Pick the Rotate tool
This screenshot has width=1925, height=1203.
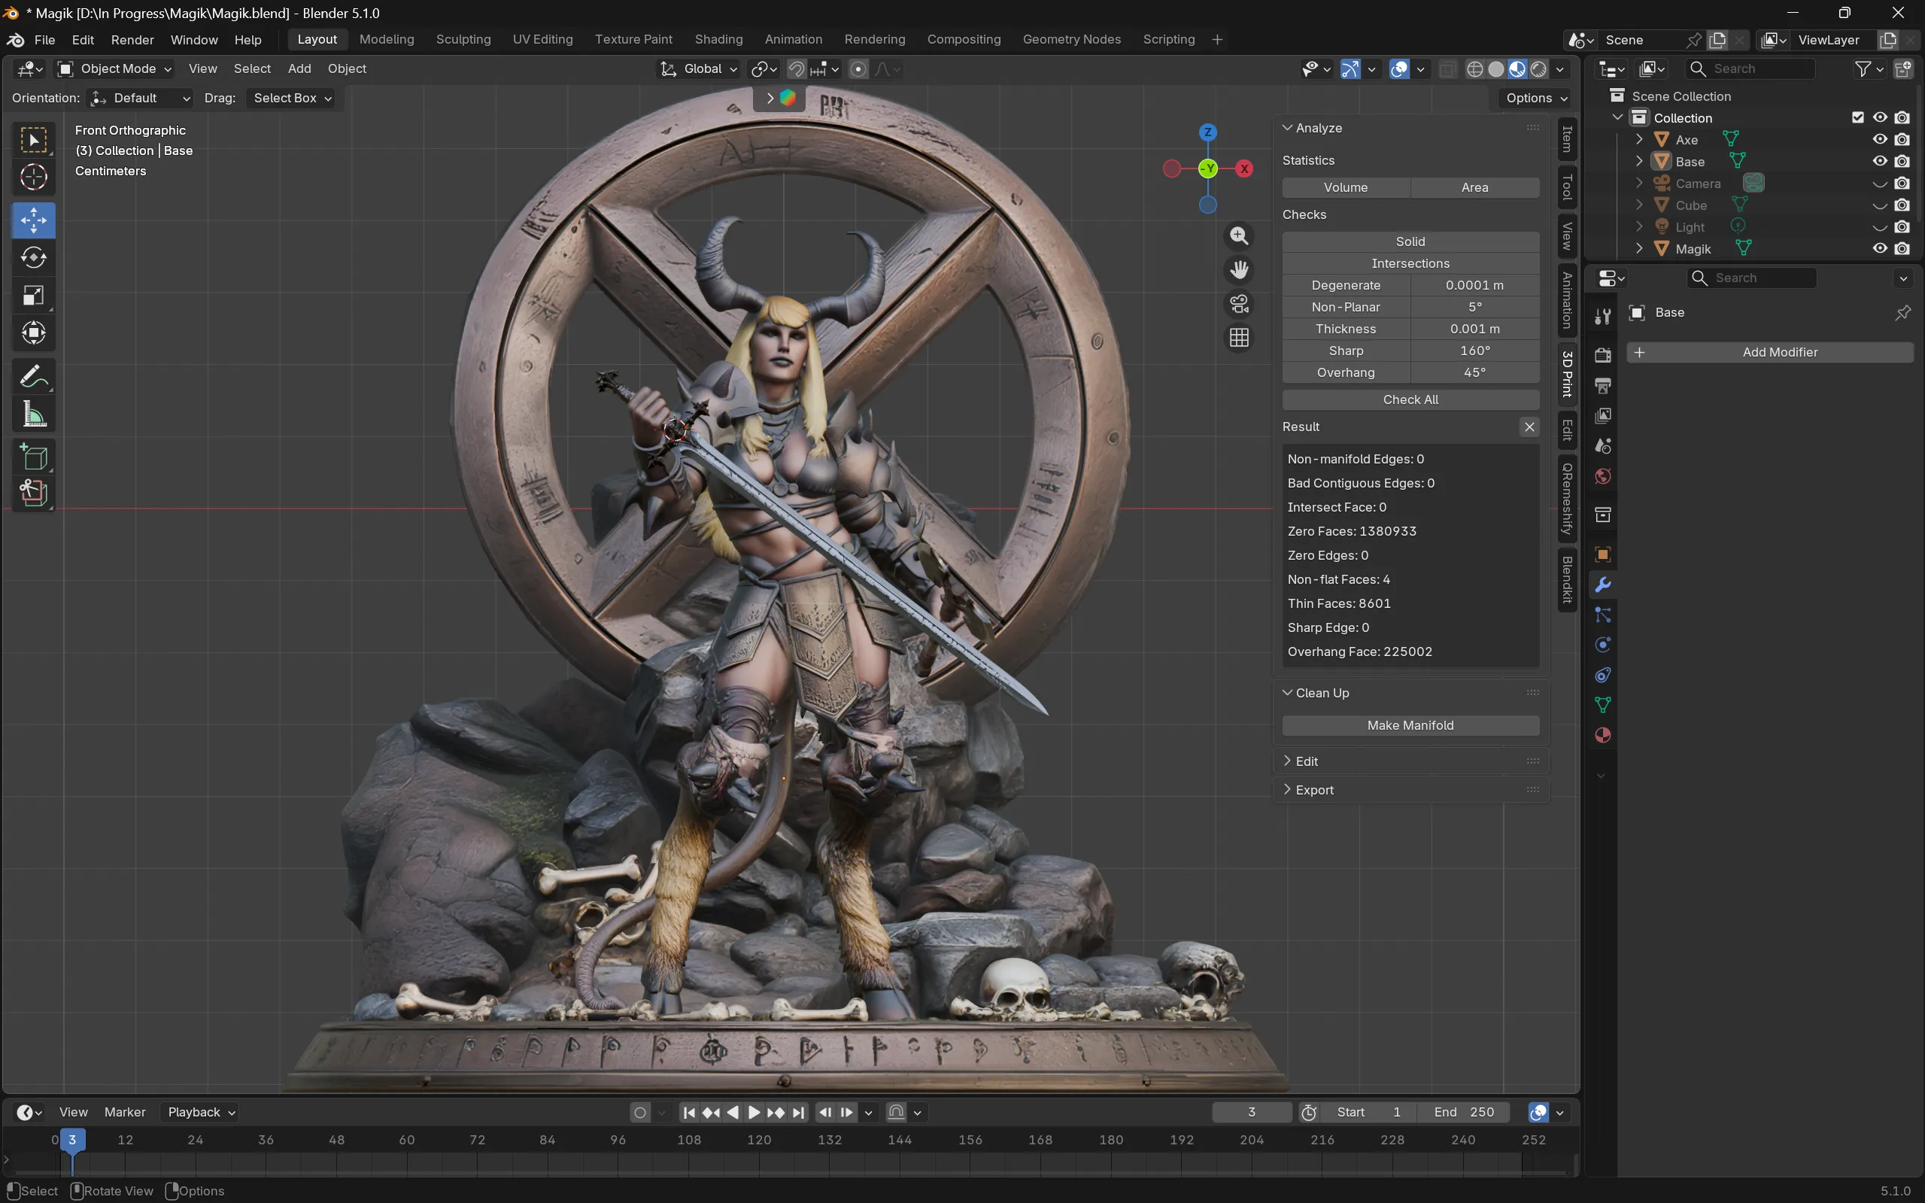tap(33, 258)
